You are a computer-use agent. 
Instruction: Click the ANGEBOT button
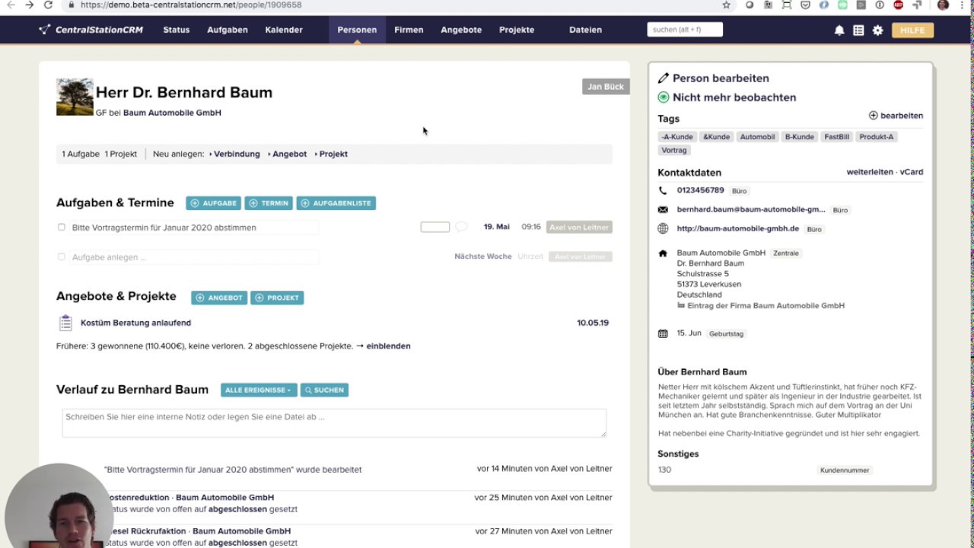click(x=219, y=298)
